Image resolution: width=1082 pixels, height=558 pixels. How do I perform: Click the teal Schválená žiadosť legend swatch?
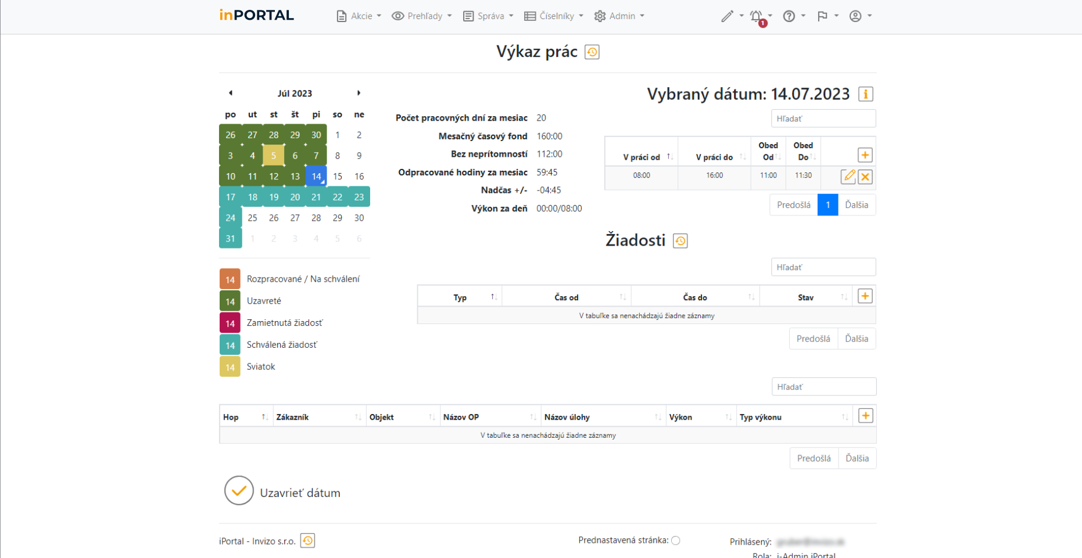pos(230,345)
